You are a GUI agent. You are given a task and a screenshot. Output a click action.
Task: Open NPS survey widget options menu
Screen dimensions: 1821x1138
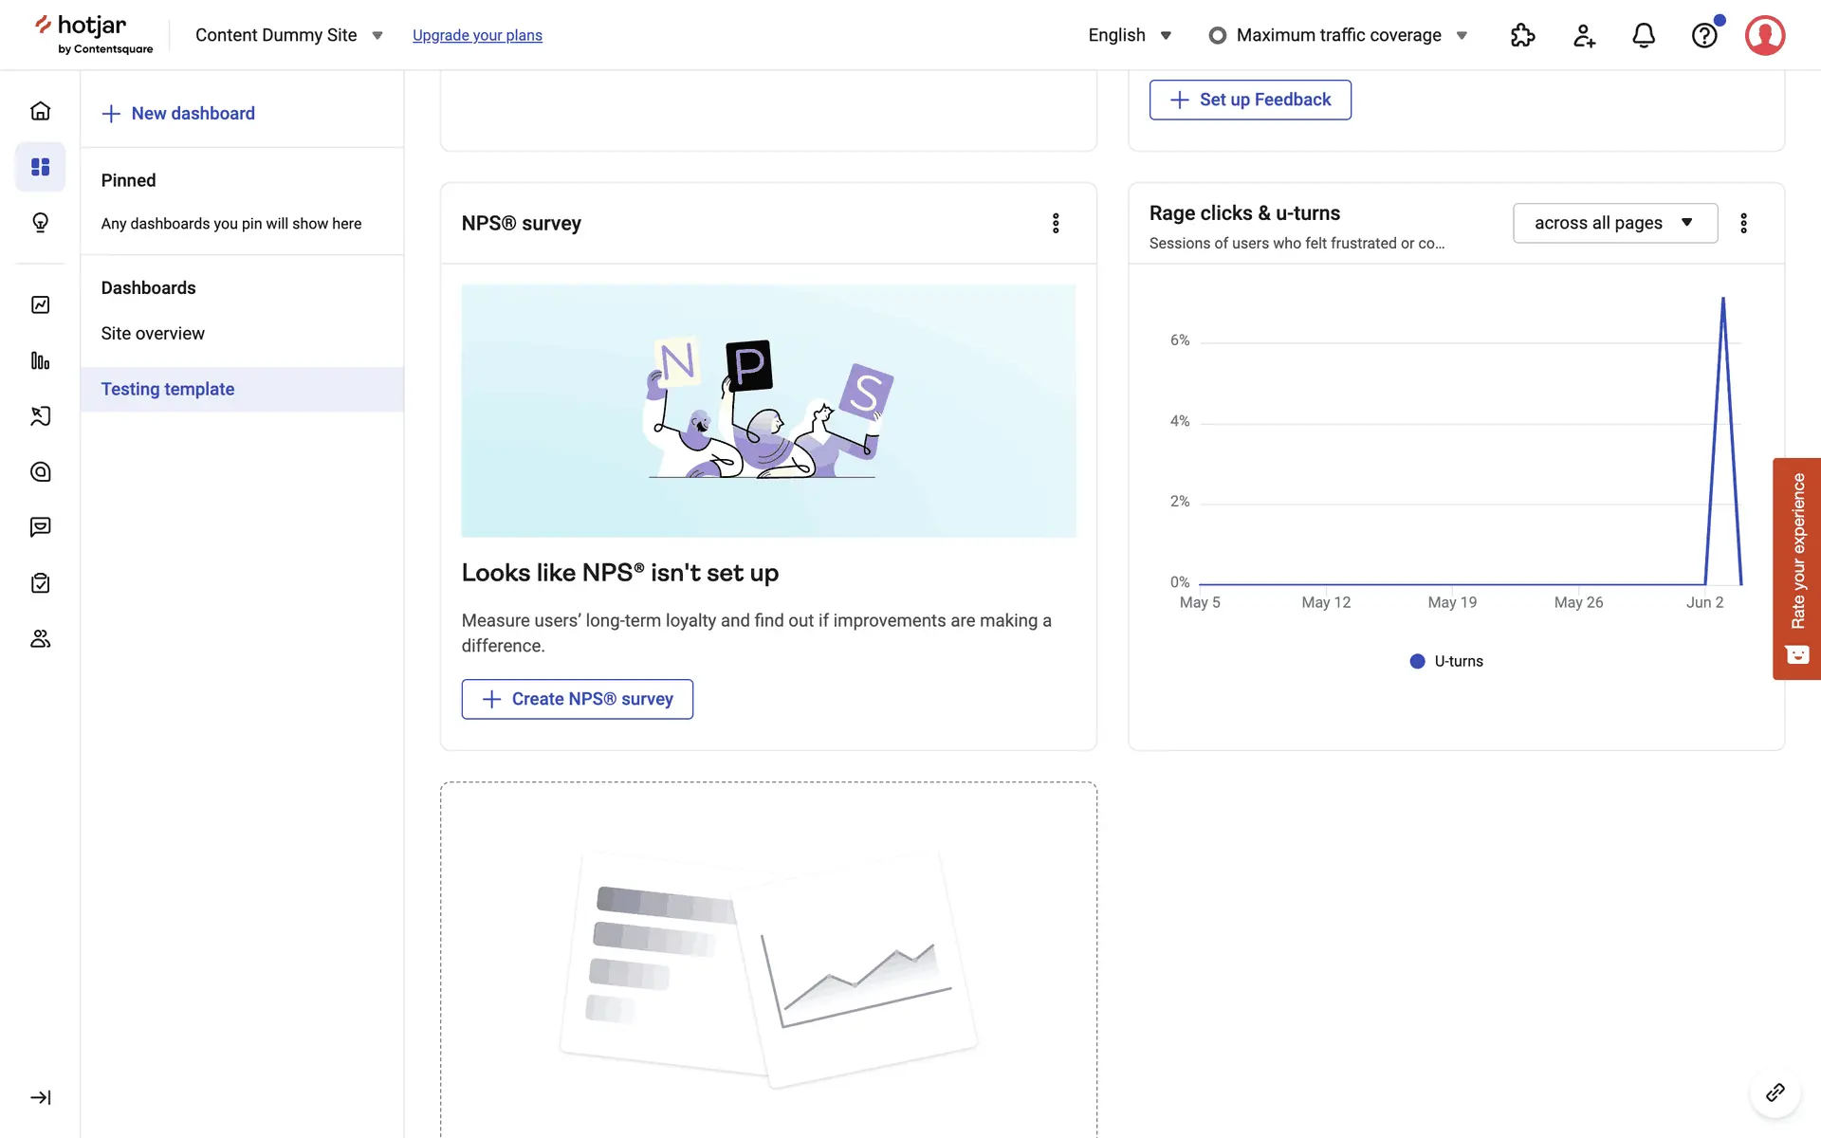click(1056, 223)
